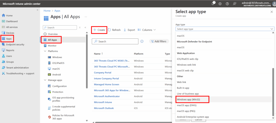Open iOS/iPadOS platform apps

point(58,63)
